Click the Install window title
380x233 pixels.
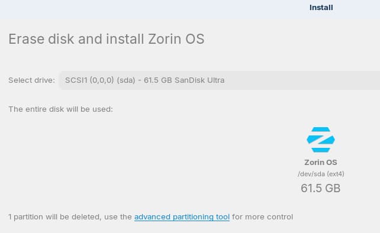coord(321,8)
